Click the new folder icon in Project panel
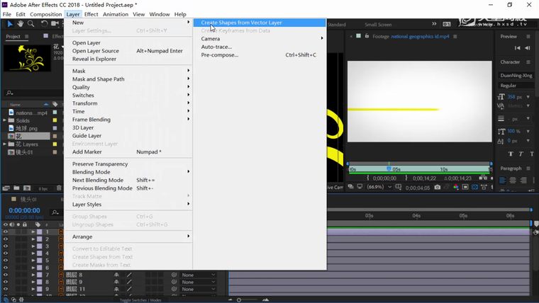This screenshot has width=539, height=303. (x=16, y=188)
